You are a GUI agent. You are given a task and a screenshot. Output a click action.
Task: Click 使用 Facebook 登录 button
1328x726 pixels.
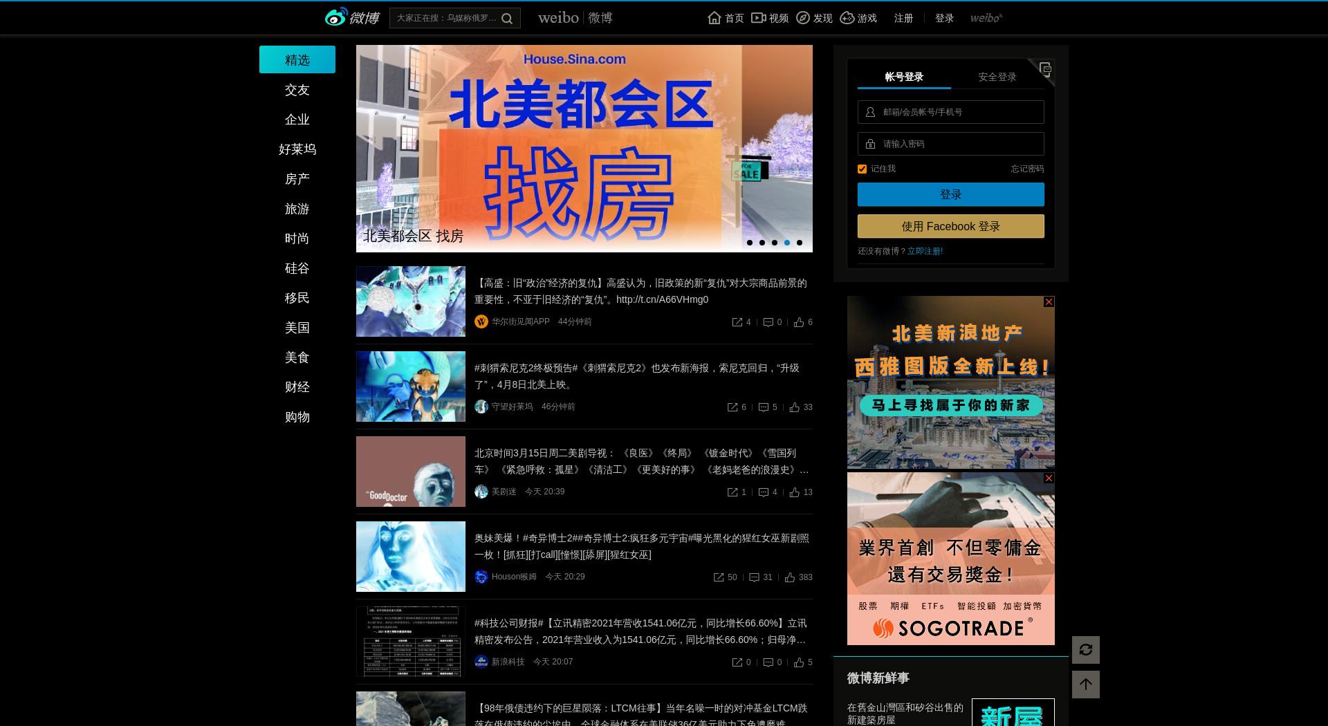951,226
